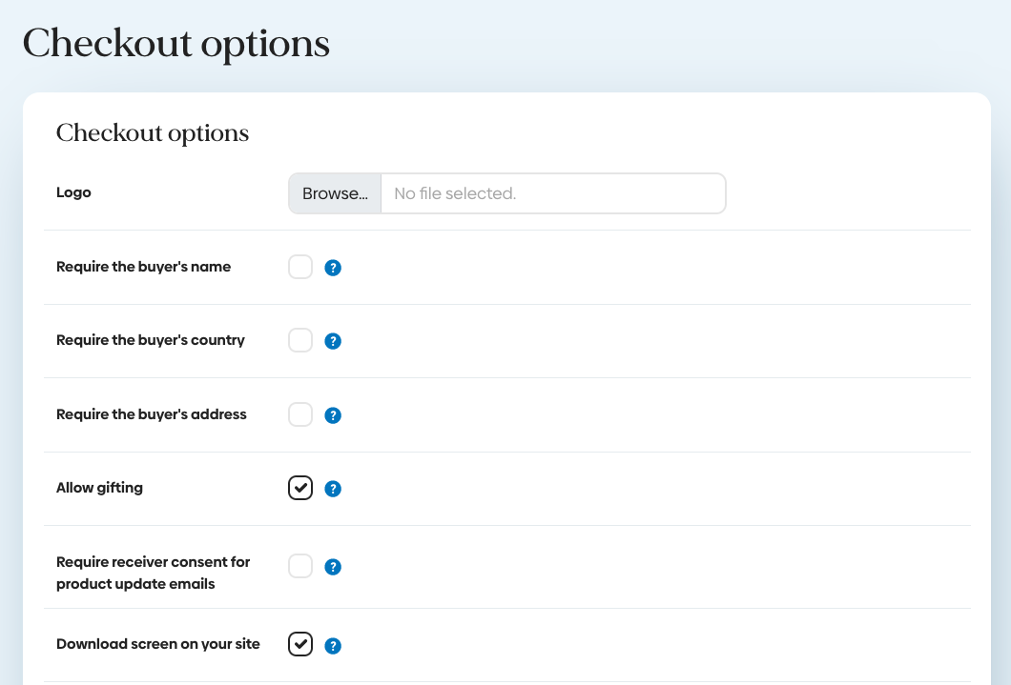Click help icon for Require buyer's name
Viewport: 1011px width, 685px height.
click(333, 268)
